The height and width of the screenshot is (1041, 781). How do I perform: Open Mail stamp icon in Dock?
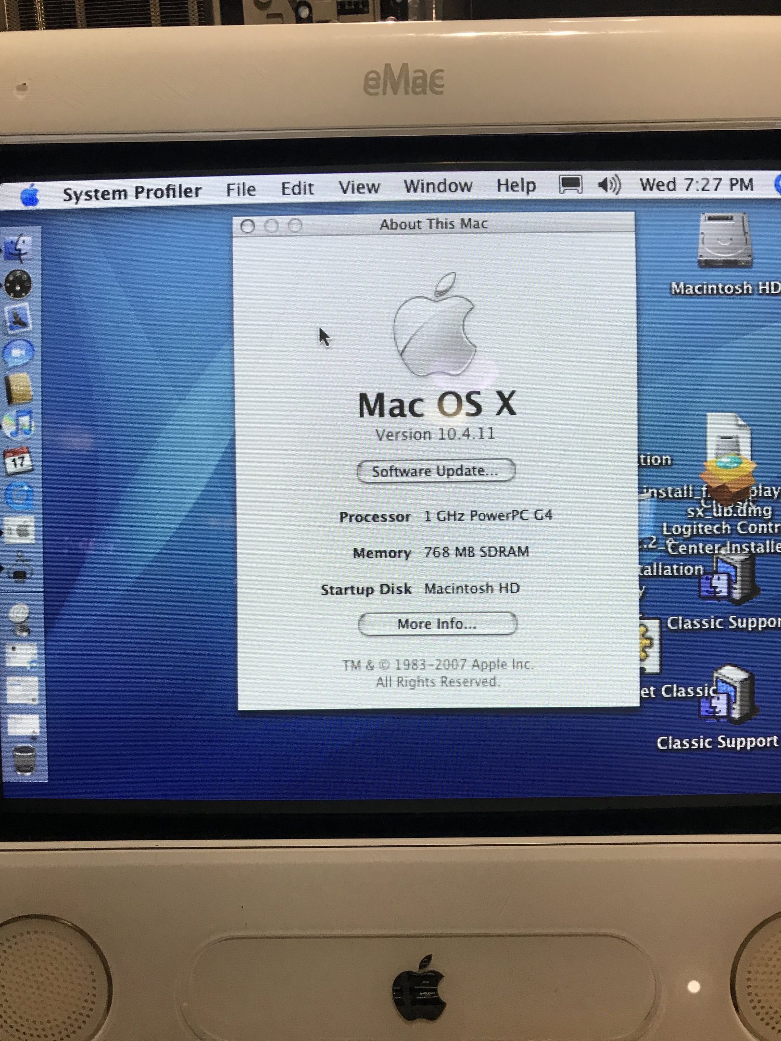(x=19, y=318)
